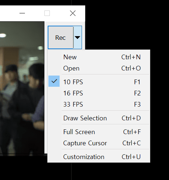Screen dimensions: 169x180
Task: Select the 10 FPS option
Action: point(99,82)
